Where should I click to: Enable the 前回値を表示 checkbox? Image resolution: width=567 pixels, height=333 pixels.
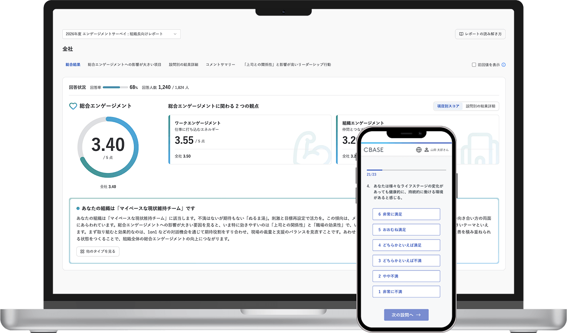pos(474,65)
